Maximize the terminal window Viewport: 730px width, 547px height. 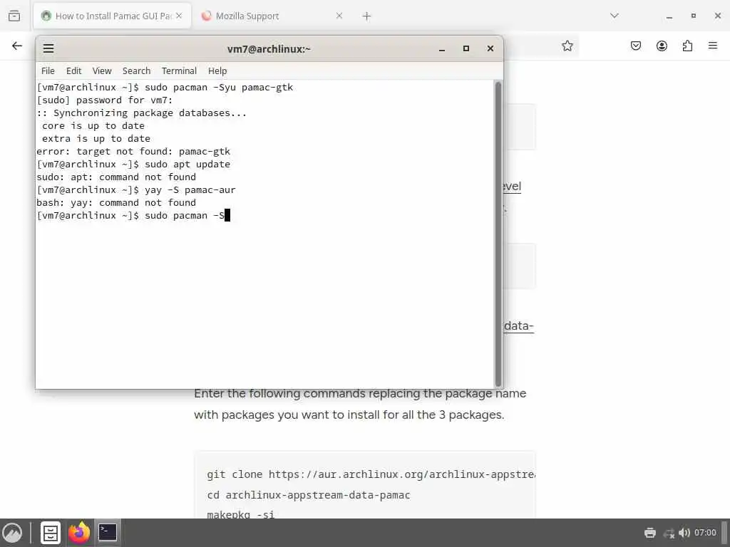pos(466,48)
